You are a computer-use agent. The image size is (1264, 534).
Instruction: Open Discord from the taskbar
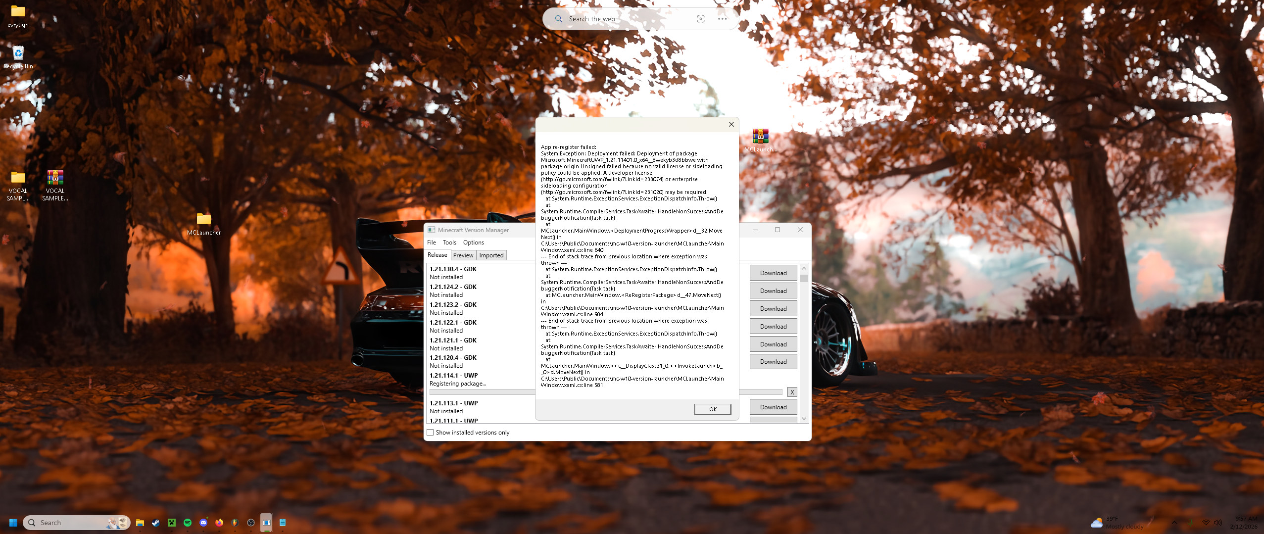point(203,523)
